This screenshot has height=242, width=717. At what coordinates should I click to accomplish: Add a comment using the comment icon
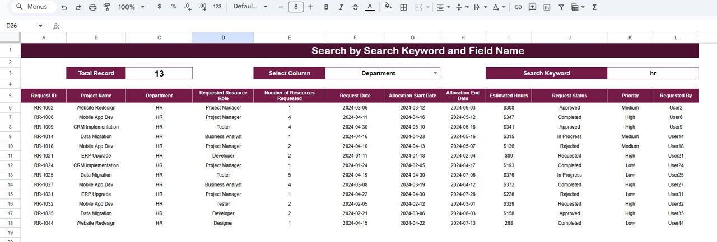[532, 7]
